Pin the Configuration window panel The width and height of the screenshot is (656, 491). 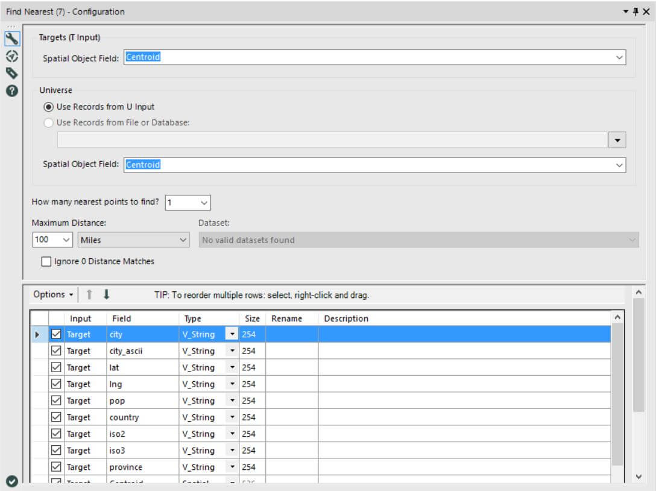click(x=635, y=11)
